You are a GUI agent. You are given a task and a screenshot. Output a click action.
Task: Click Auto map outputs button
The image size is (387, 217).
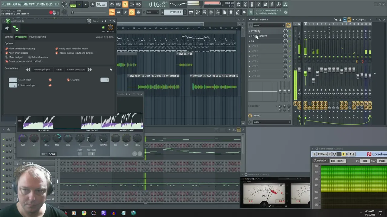coord(76,70)
